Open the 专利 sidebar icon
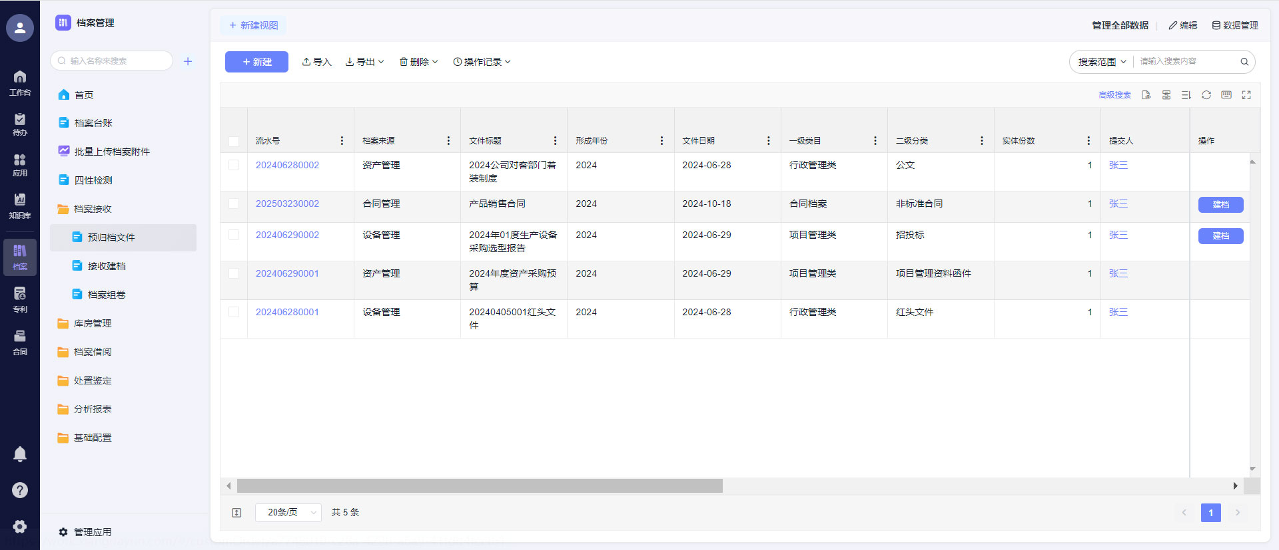1279x550 pixels. click(x=20, y=299)
